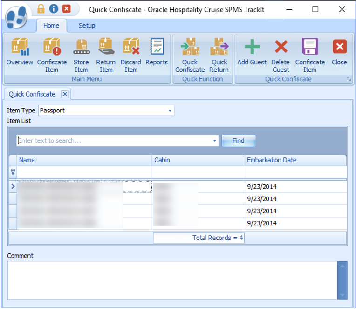Click the current row arrow indicator
356x309 pixels.
tap(13, 186)
